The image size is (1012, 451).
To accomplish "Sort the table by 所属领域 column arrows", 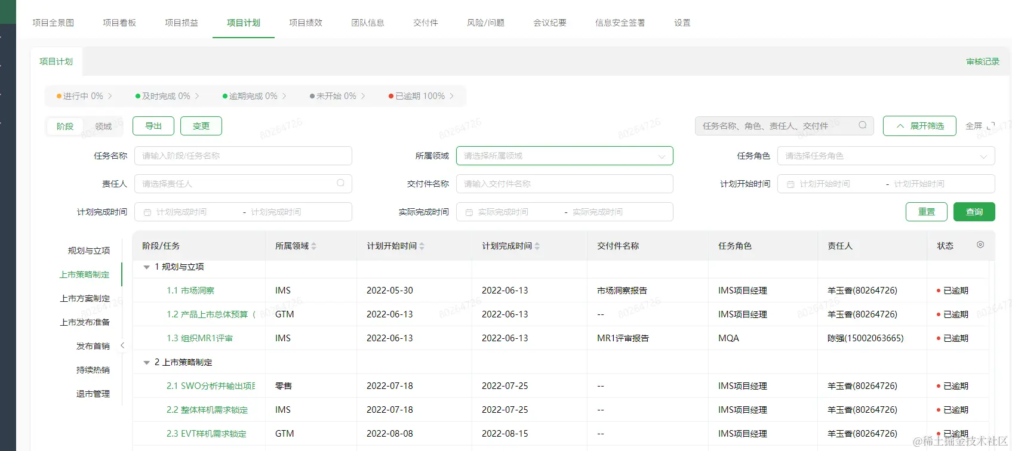I will pos(314,246).
